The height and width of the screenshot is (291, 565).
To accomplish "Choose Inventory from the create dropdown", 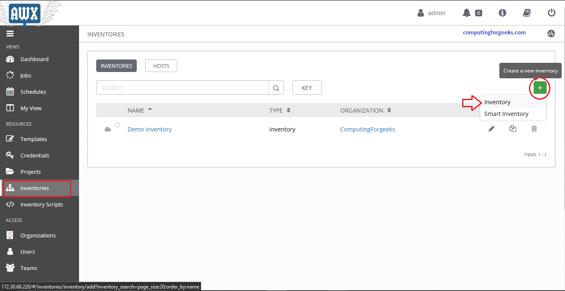I will point(497,102).
